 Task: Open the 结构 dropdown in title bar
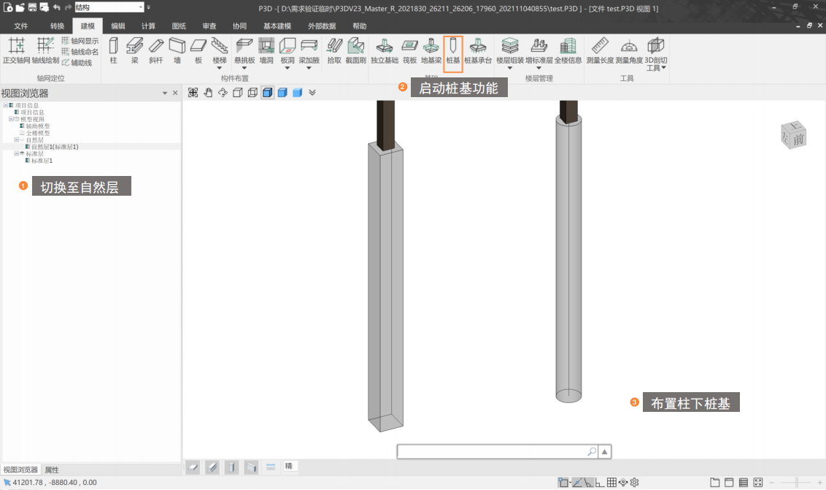pos(140,7)
